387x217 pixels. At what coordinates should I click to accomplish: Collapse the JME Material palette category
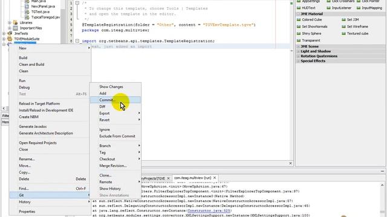(x=298, y=14)
